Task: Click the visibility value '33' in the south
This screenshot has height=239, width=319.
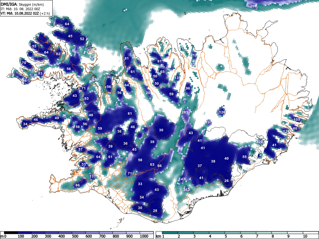Action: click(x=140, y=184)
